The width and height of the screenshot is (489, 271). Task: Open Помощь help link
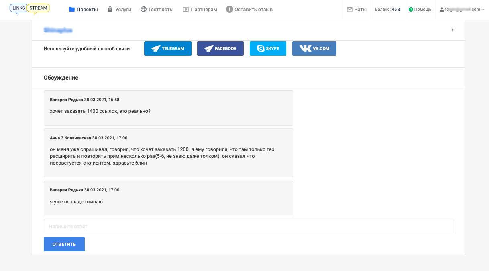[420, 9]
